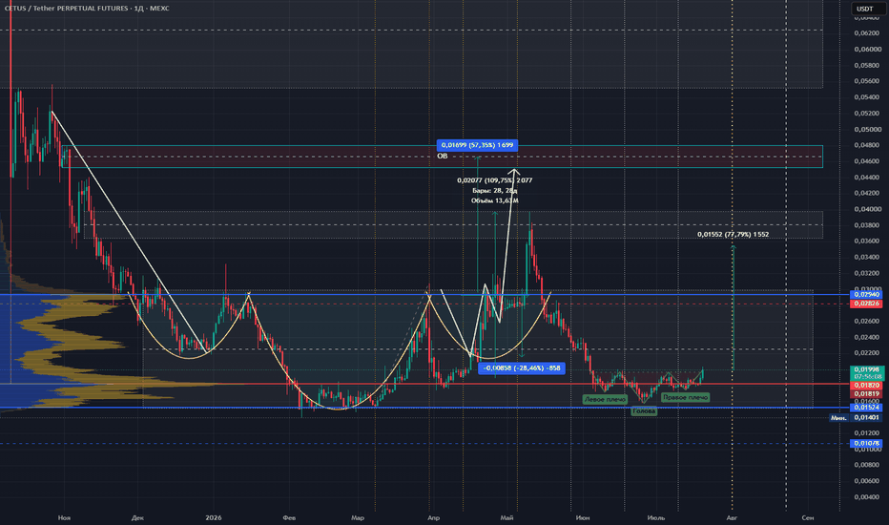Select the -0,00858 (-28,46%) -858 blue label
Viewport: 889px width, 525px height.
click(x=522, y=368)
